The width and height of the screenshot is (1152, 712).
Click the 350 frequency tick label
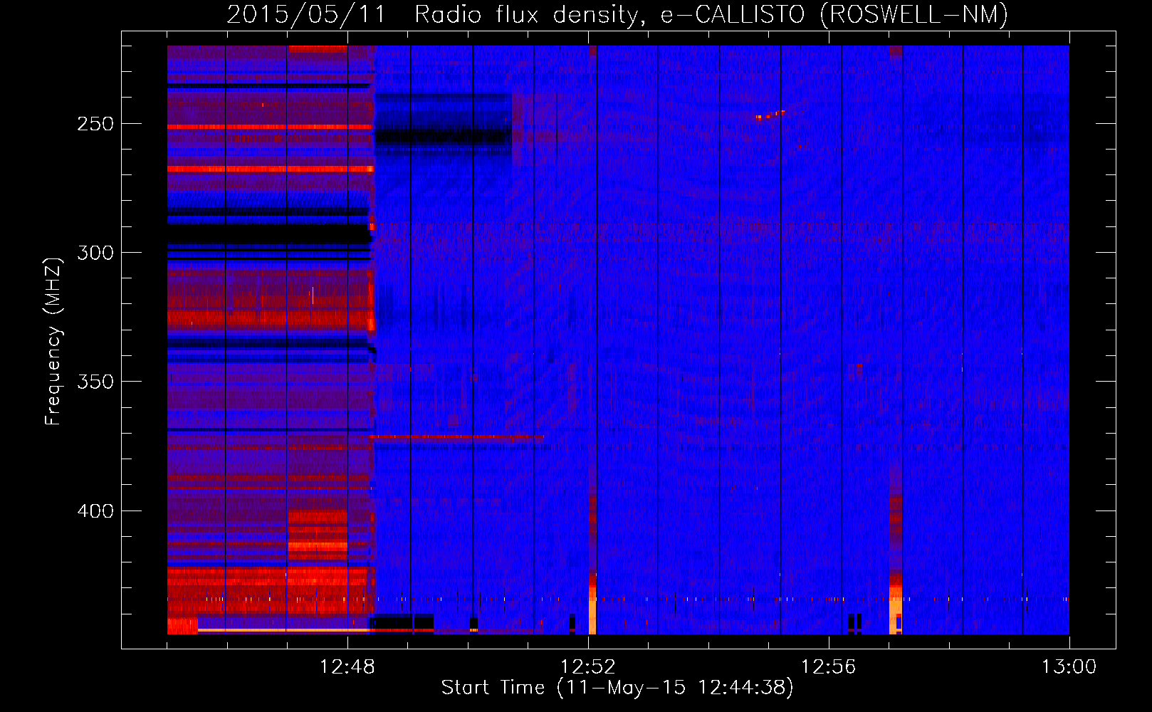coord(95,382)
